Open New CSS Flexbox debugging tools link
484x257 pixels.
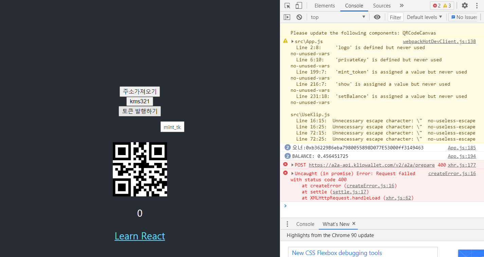337,253
